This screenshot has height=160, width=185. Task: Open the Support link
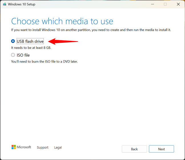tap(43, 147)
